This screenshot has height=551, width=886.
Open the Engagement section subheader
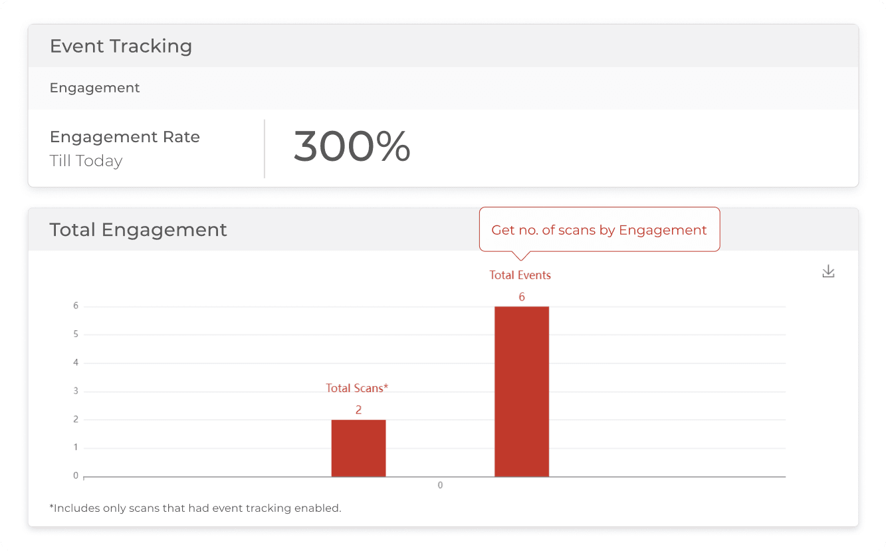pos(95,88)
